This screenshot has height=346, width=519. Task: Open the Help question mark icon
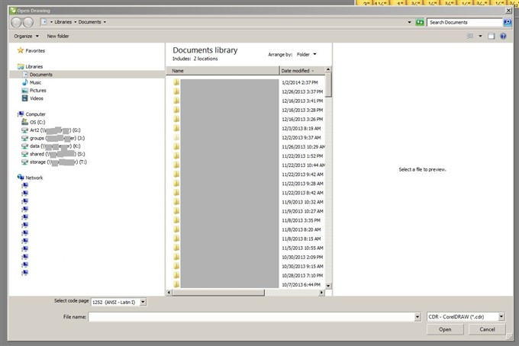pyautogui.click(x=503, y=36)
